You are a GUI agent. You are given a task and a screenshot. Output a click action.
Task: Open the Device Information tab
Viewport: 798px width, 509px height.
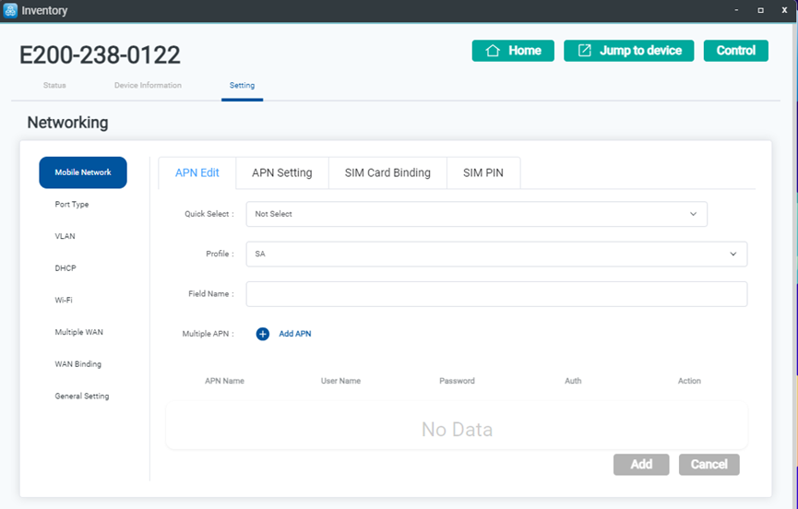click(x=148, y=86)
